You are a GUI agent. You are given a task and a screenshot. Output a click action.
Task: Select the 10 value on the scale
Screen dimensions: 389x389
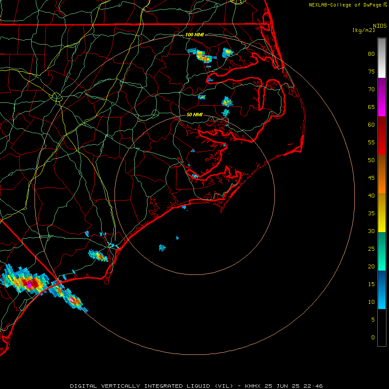tap(371, 302)
